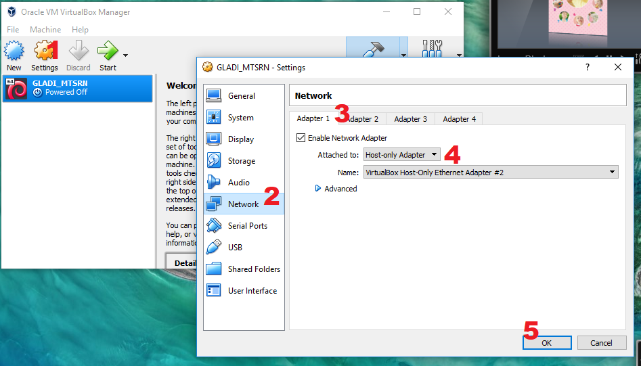Open the adapter Name dropdown
641x366 pixels.
491,173
